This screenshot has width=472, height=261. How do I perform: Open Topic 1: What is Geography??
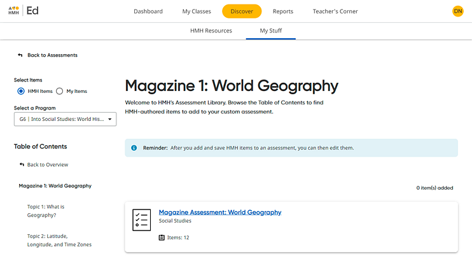[46, 211]
